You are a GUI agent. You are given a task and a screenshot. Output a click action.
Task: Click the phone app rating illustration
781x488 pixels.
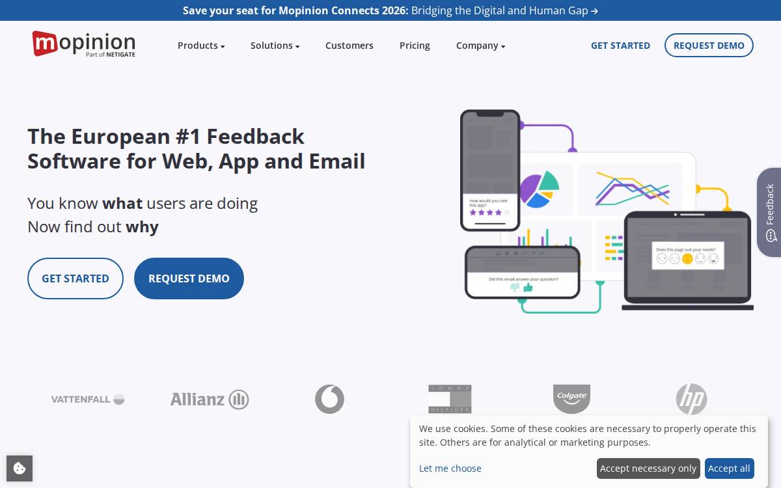490,170
